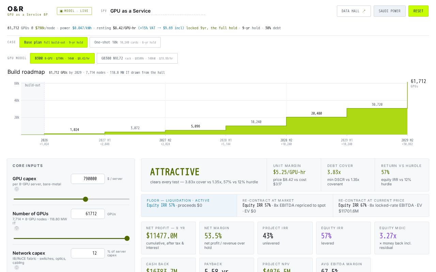Image resolution: width=436 pixels, height=272 pixels.
Task: Click the ATTRACTIVE verdict heading
Action: tap(175, 172)
